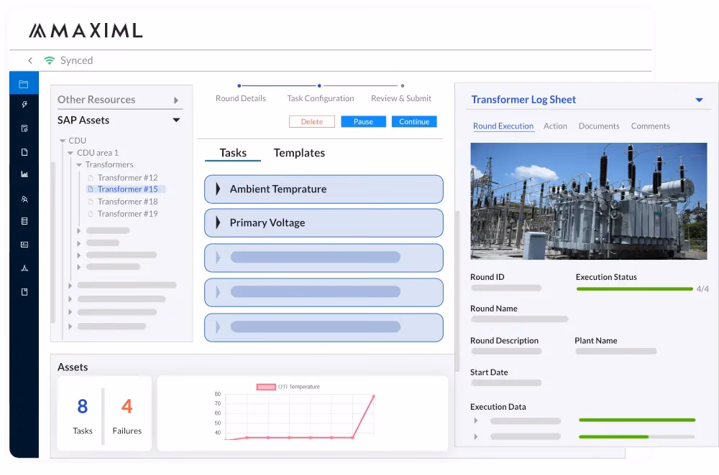This screenshot has width=719, height=475.
Task: Open the bar chart sidebar icon
Action: coord(24,174)
